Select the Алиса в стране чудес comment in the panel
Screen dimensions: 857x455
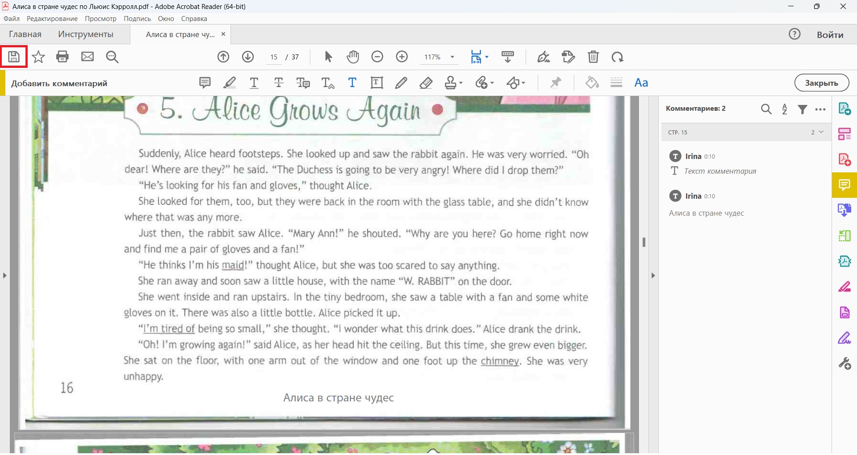(x=707, y=213)
